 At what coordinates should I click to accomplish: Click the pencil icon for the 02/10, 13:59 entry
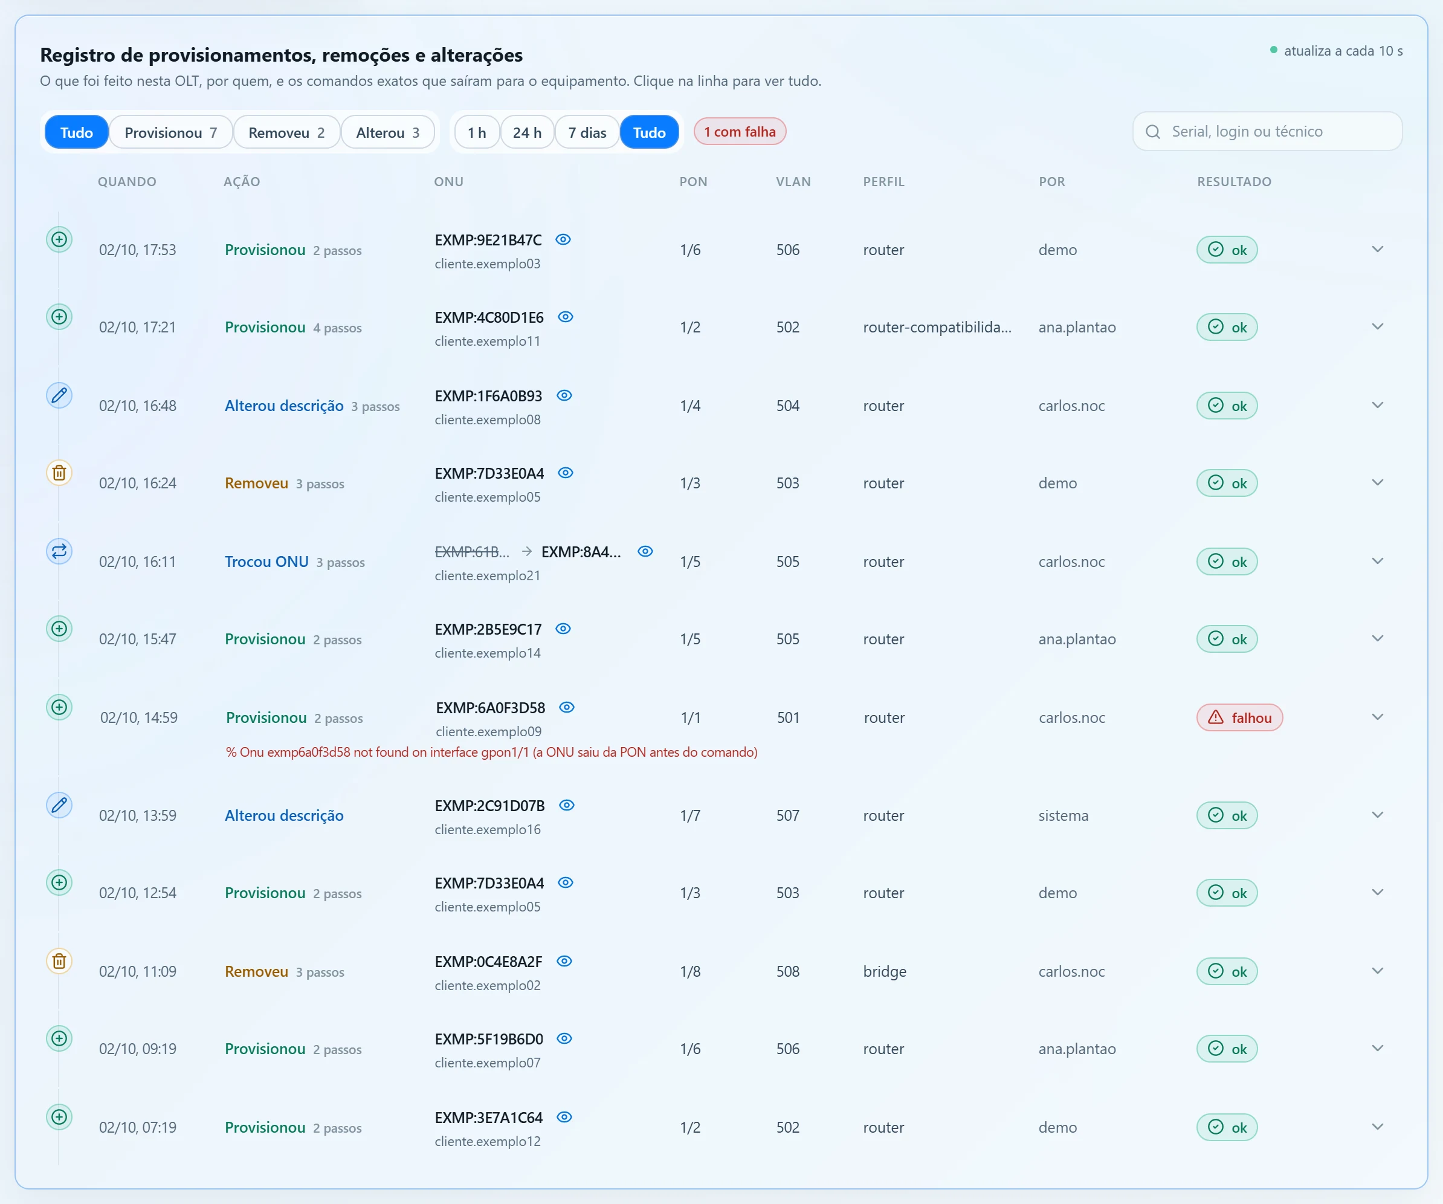[x=59, y=804]
